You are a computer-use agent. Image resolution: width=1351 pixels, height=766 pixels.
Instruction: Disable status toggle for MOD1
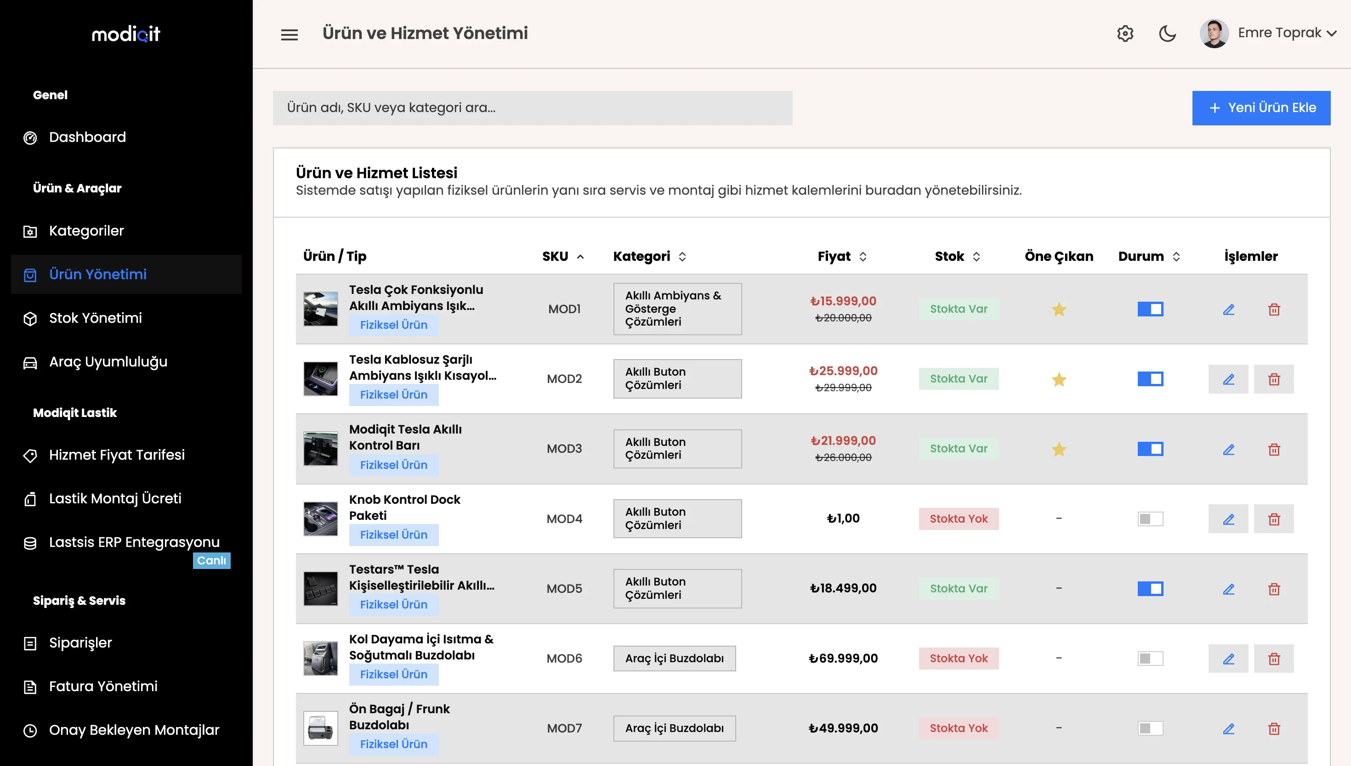(x=1150, y=309)
